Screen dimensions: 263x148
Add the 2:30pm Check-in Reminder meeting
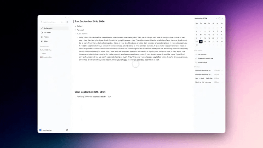(x=222, y=74)
